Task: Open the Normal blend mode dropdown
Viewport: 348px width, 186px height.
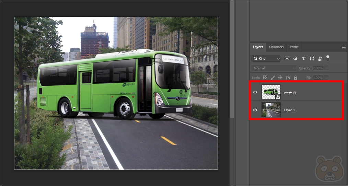Action: coord(274,68)
